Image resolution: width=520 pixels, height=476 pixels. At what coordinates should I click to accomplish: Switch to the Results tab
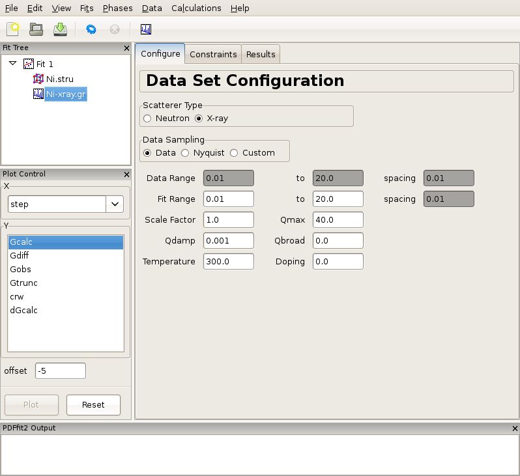(x=261, y=54)
